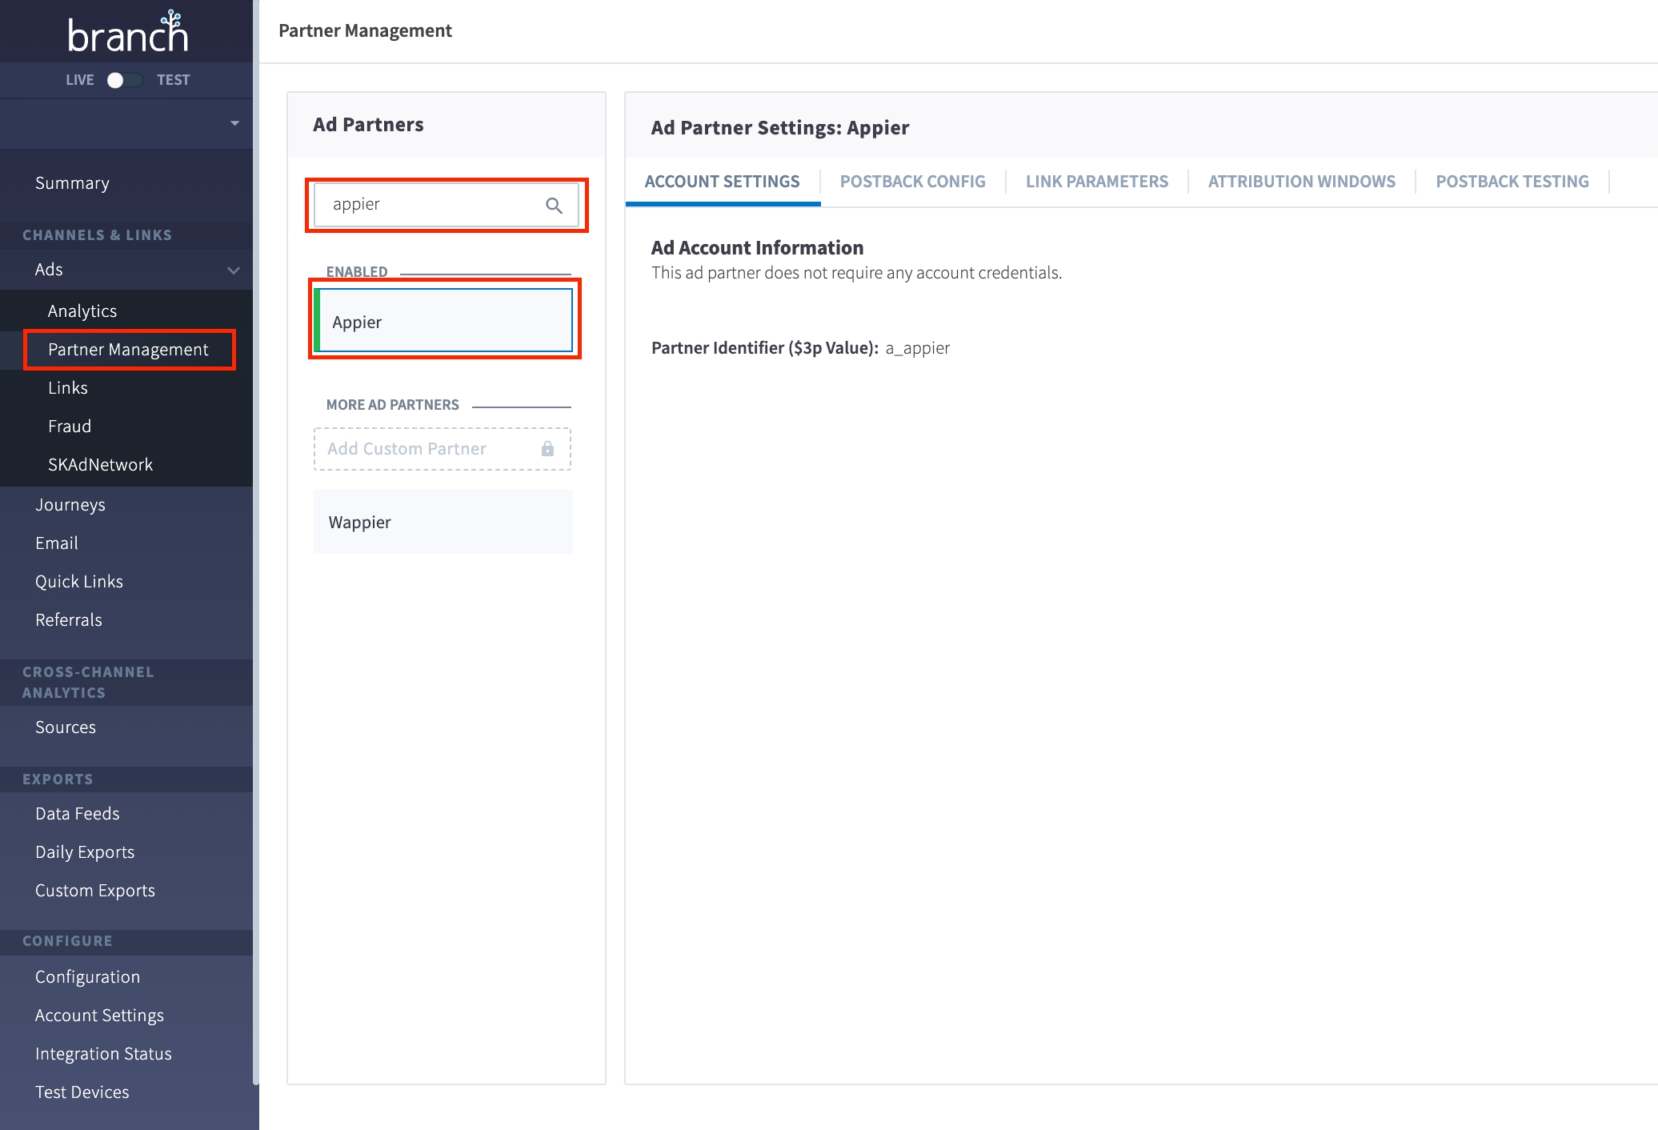Open the Link Parameters tab
The width and height of the screenshot is (1658, 1130).
tap(1096, 182)
